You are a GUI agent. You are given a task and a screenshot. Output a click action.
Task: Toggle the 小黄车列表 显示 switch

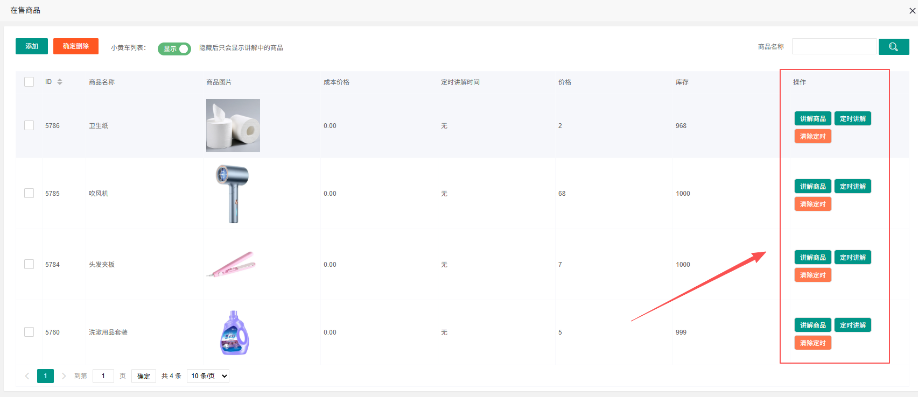(174, 48)
